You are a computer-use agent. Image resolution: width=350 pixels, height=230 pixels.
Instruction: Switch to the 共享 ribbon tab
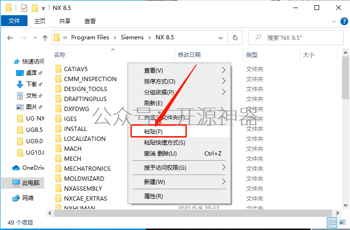click(64, 21)
